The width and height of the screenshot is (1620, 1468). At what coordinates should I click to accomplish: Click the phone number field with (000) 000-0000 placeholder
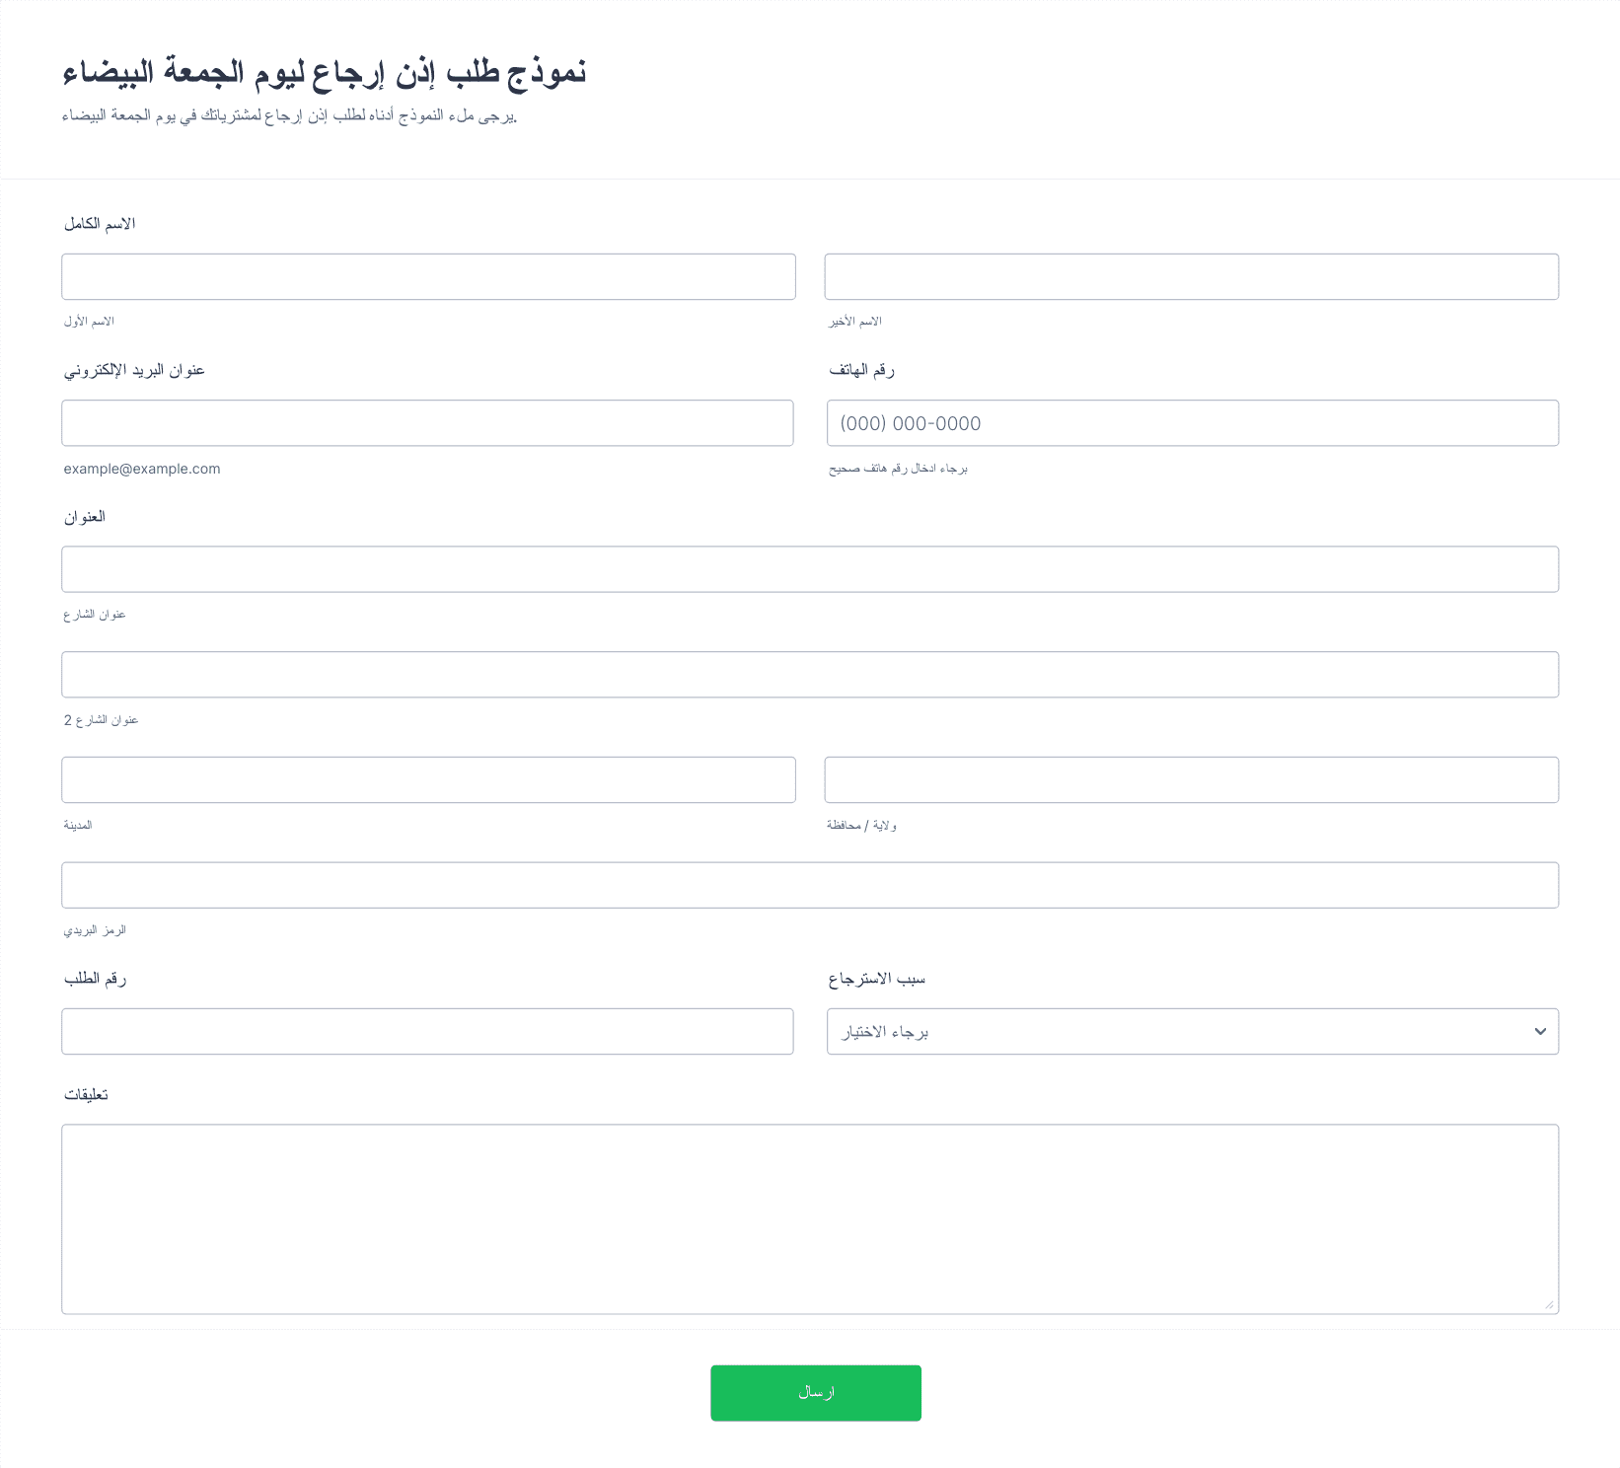tap(1193, 422)
